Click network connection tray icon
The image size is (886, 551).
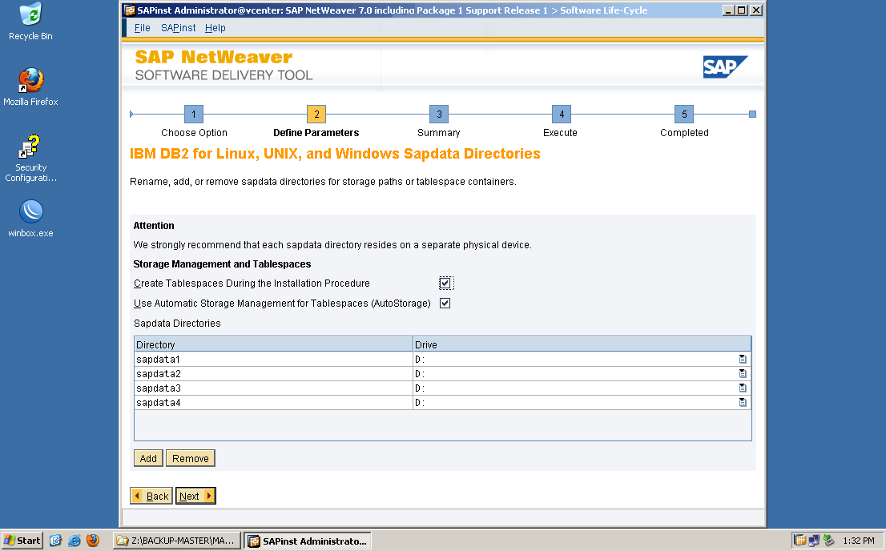(x=814, y=541)
